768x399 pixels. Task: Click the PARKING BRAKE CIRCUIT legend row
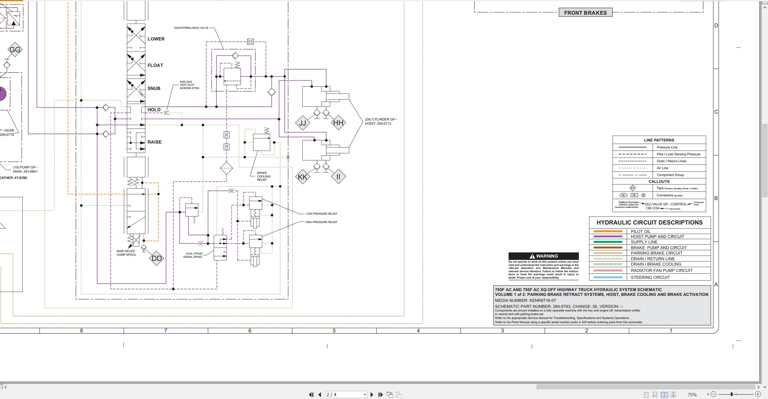click(x=650, y=253)
